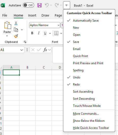Enable Sort Ascending option
The image size is (118, 135).
click(89, 92)
